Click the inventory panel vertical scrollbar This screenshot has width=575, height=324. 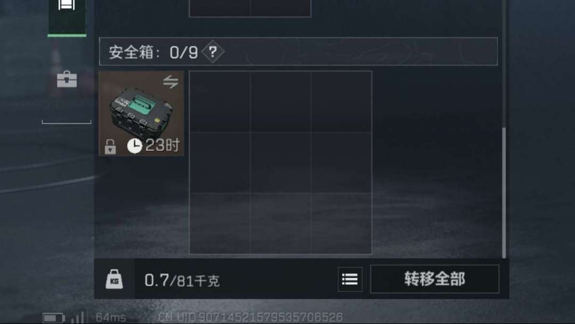pyautogui.click(x=504, y=192)
